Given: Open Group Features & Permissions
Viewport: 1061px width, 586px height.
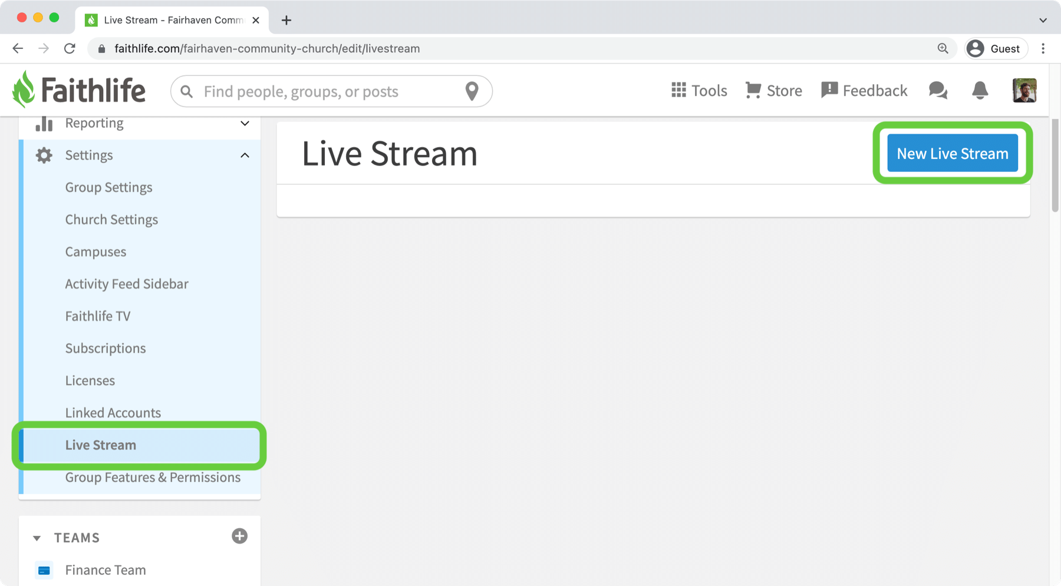Looking at the screenshot, I should tap(153, 477).
